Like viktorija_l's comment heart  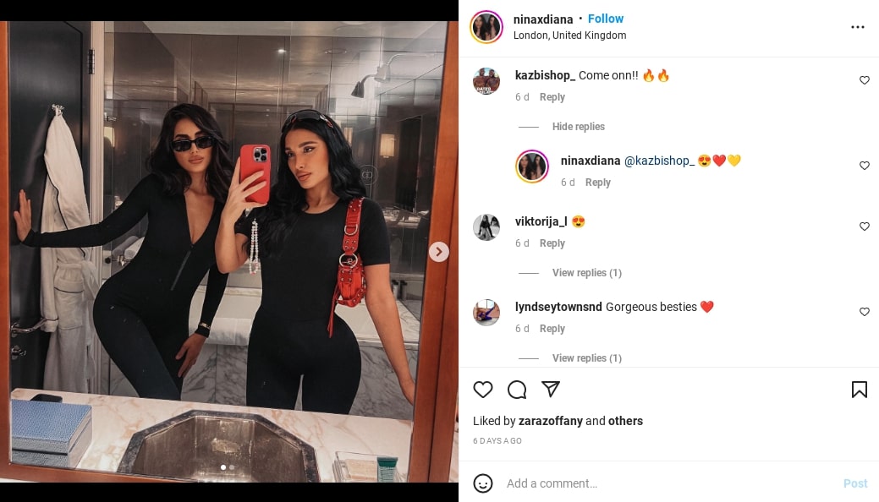865,226
